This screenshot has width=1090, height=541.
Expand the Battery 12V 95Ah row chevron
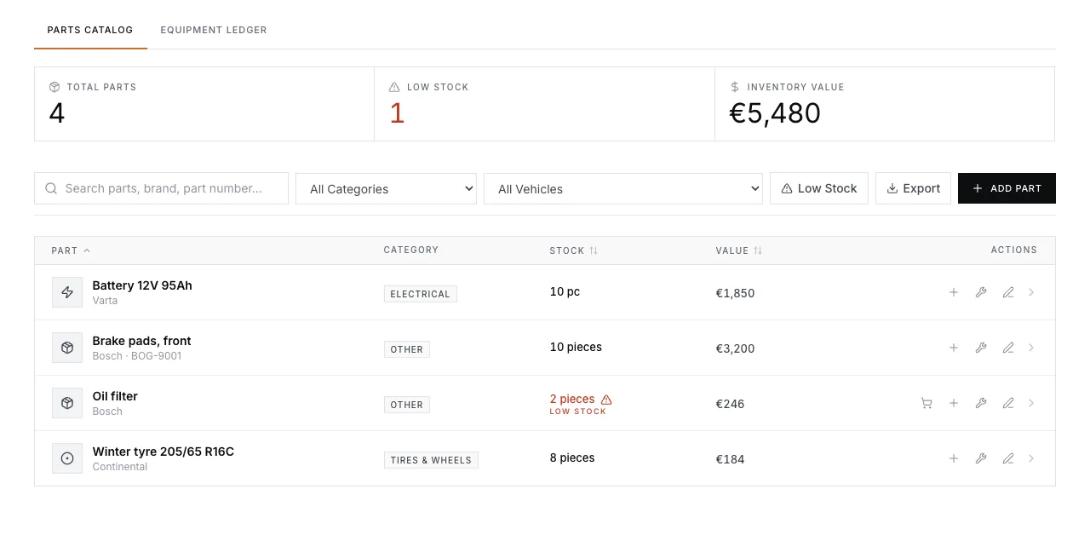1031,292
